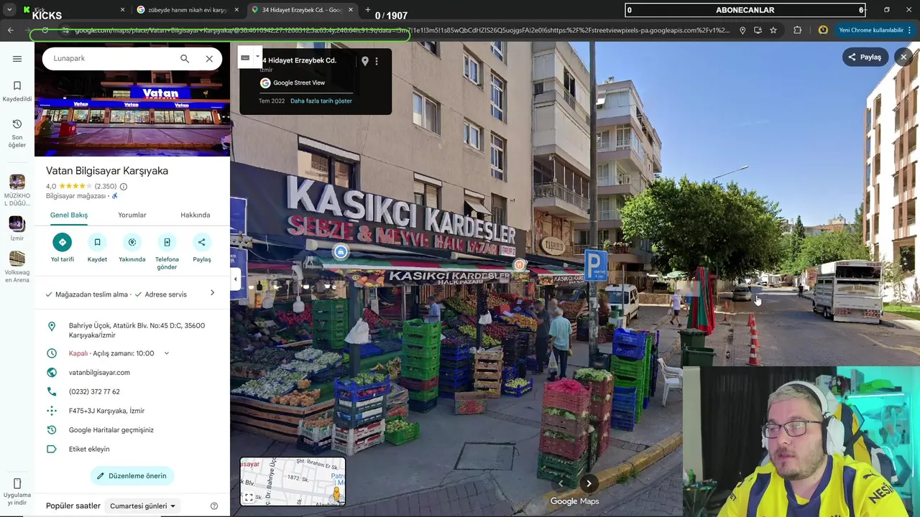Click the browser back arrow
The image size is (920, 517).
(x=10, y=30)
